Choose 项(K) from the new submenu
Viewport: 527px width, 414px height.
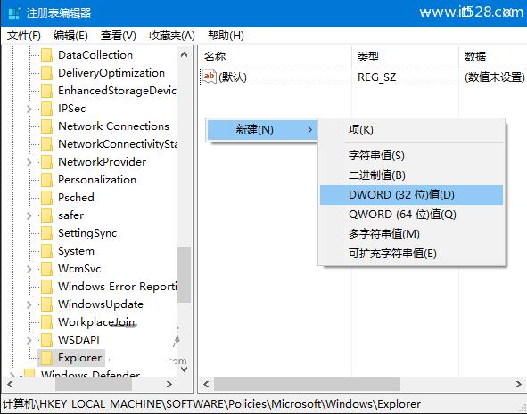pos(411,129)
